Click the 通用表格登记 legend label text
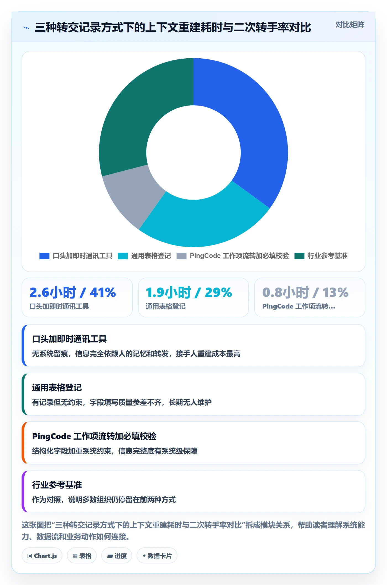The width and height of the screenshot is (387, 585). coord(151,256)
